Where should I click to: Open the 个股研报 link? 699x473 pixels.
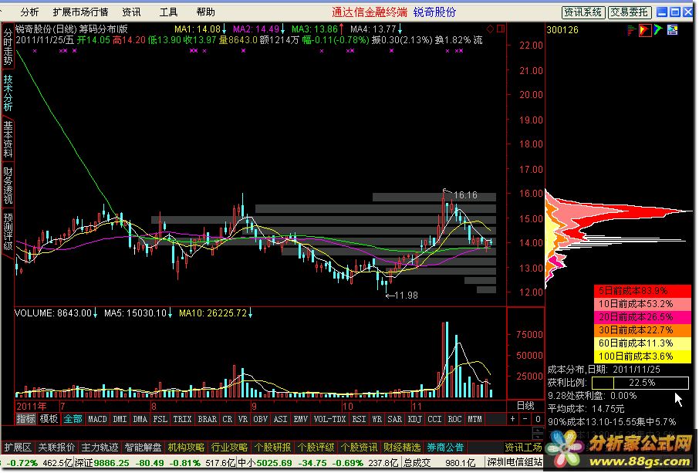tap(272, 448)
